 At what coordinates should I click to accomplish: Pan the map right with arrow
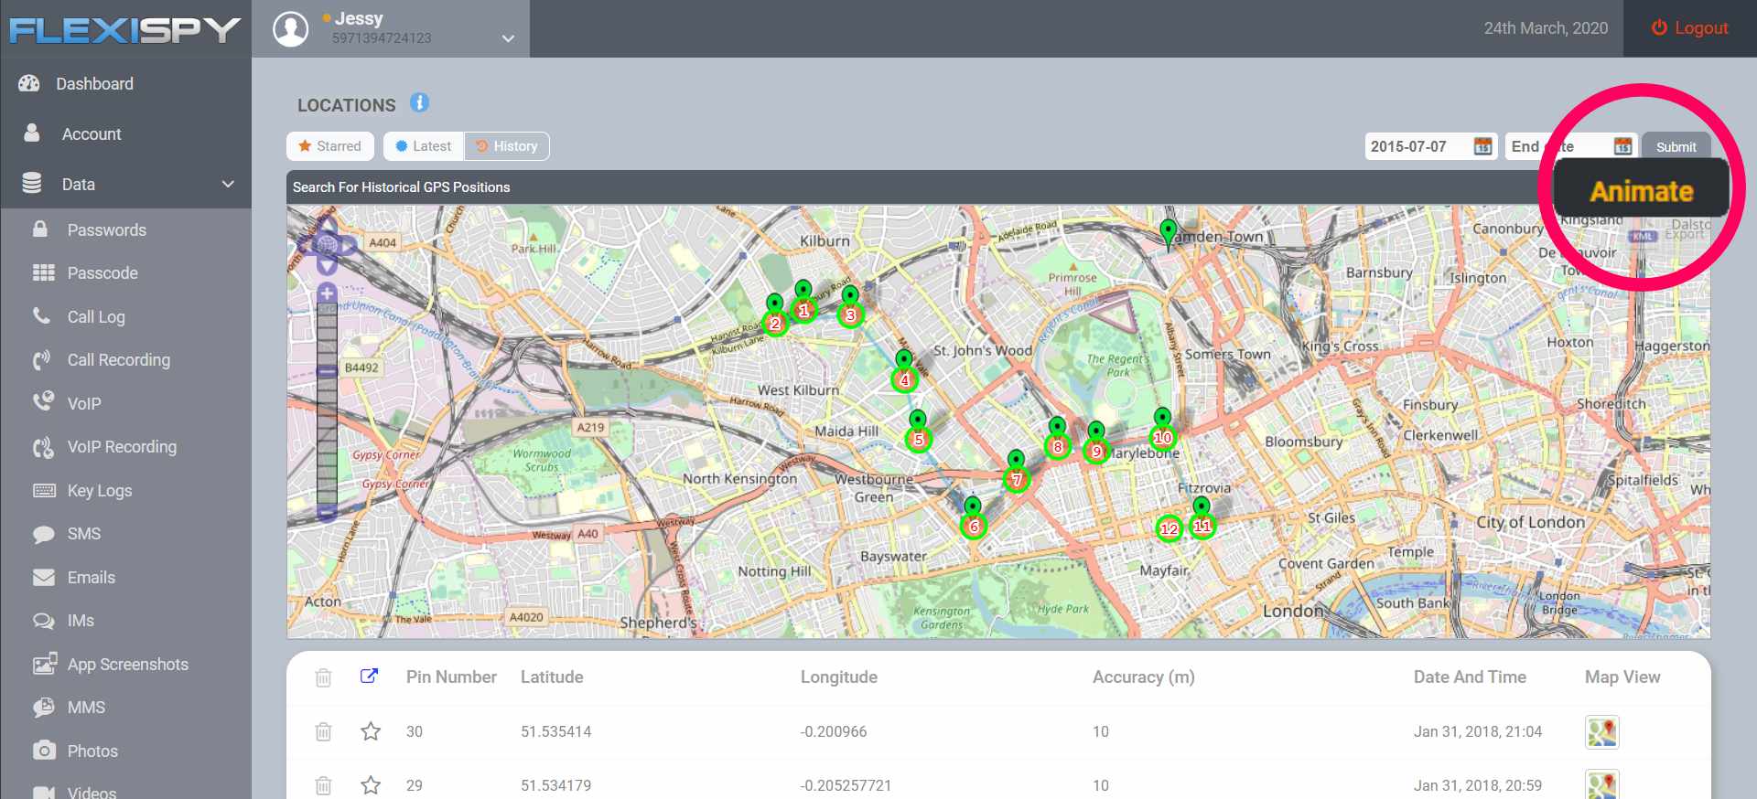click(348, 245)
